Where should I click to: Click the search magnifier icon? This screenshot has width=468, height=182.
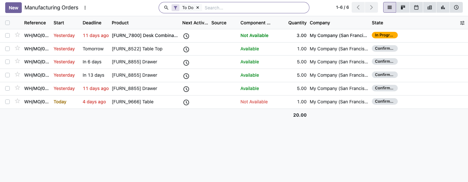coord(166,7)
